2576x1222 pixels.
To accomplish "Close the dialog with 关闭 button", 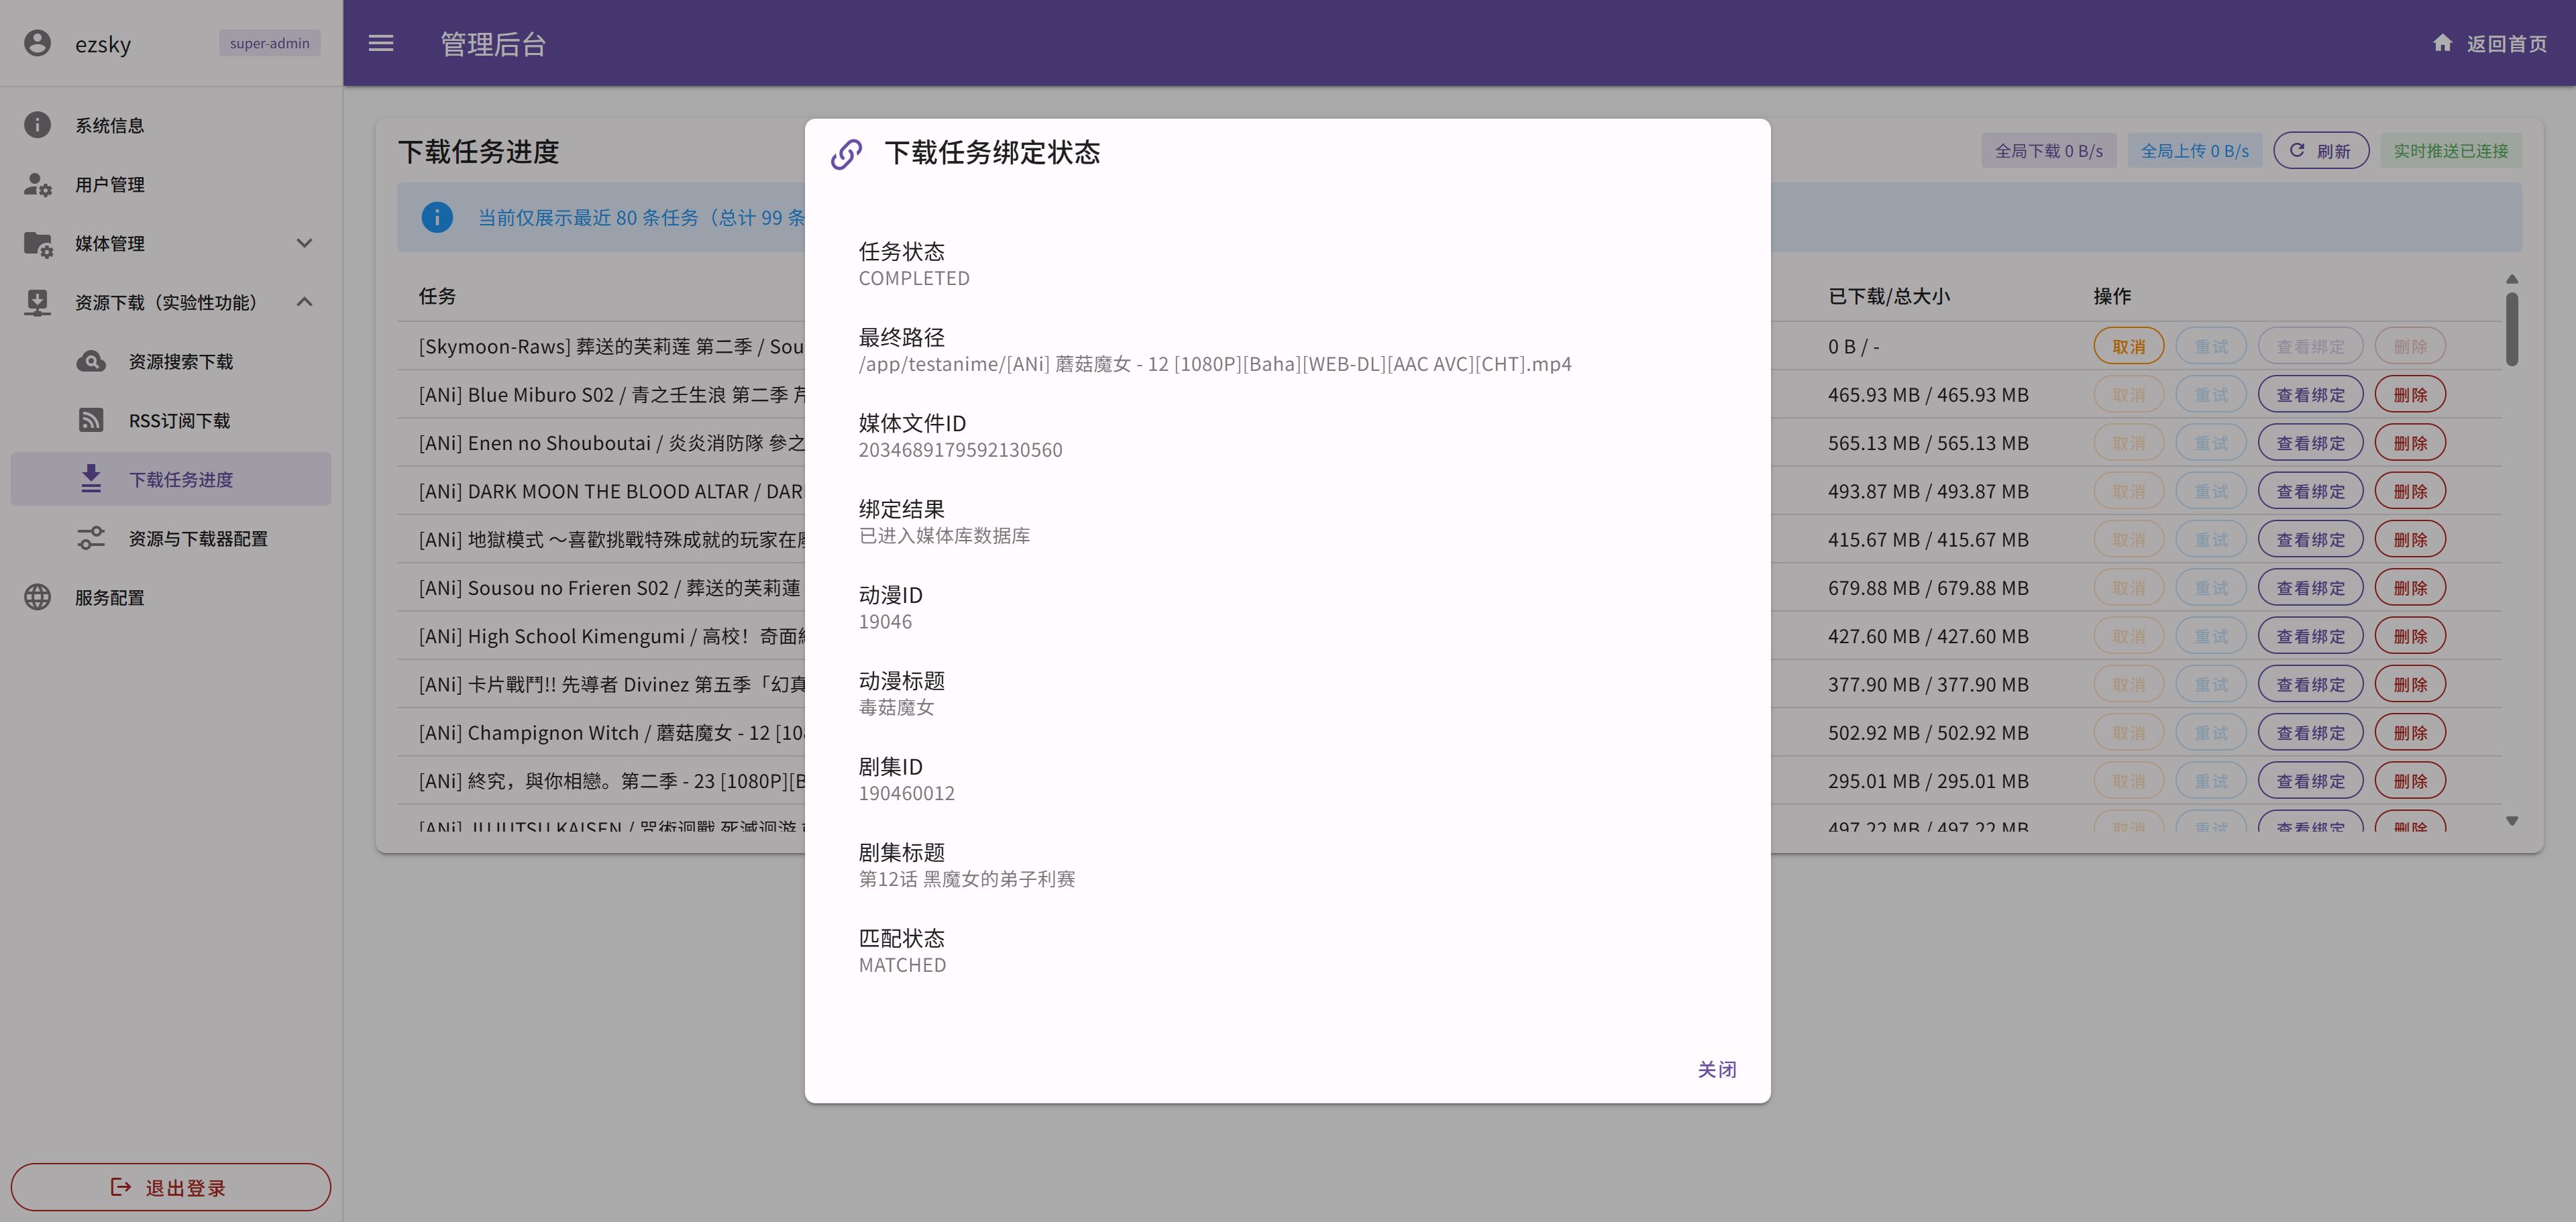I will click(x=1716, y=1069).
